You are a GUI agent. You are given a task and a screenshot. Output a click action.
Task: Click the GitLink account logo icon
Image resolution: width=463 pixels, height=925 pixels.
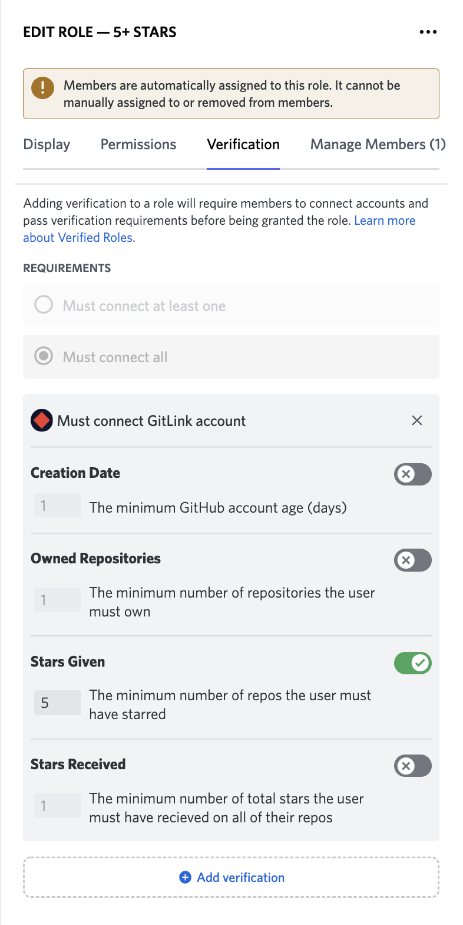[x=42, y=421]
